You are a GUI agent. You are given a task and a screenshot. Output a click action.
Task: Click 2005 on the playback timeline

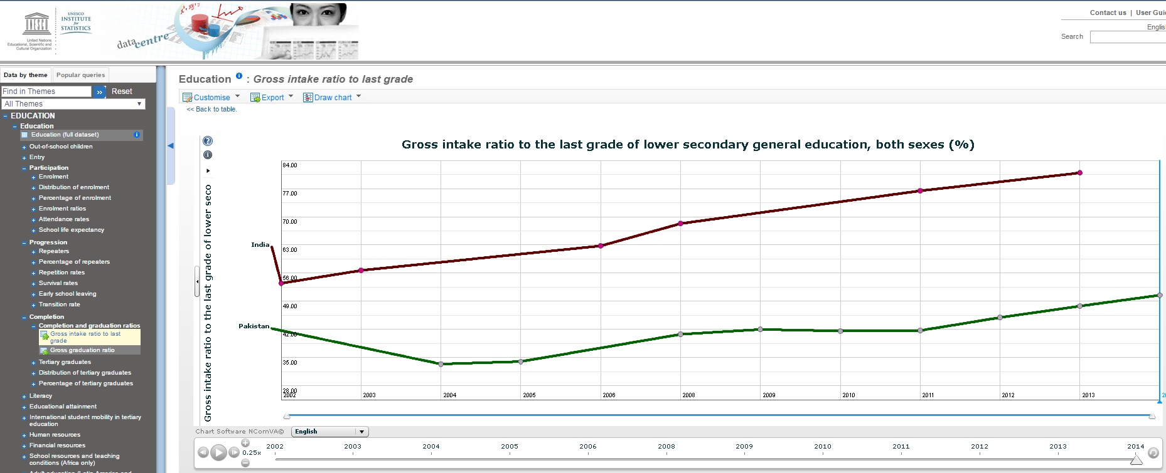[510, 447]
